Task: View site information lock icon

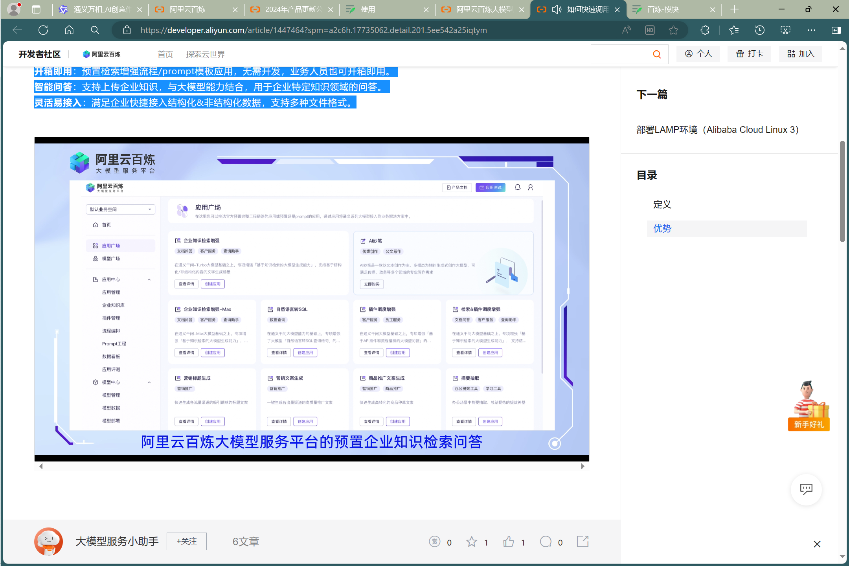Action: [x=127, y=30]
